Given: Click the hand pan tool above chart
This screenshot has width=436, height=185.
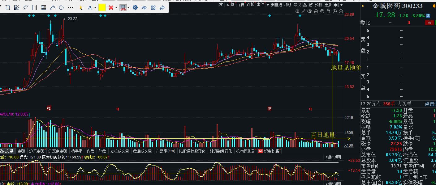Looking at the screenshot, I should 322,11.
